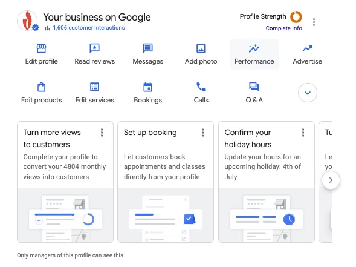Click text 'Only managers of this profile can see this'

(x=70, y=255)
